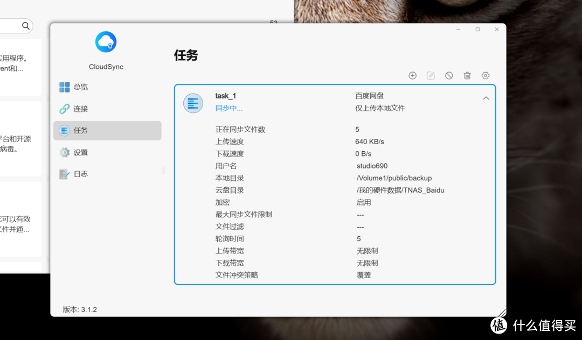The width and height of the screenshot is (582, 340).
Task: Stop task_1 using the prohibit icon
Action: (x=449, y=75)
